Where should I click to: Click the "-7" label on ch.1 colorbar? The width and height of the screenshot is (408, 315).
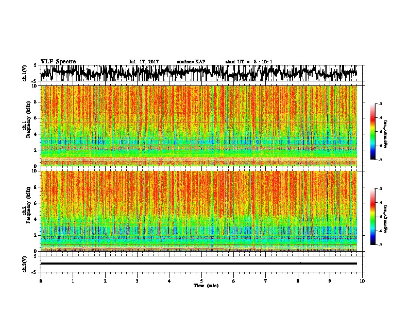380,160
